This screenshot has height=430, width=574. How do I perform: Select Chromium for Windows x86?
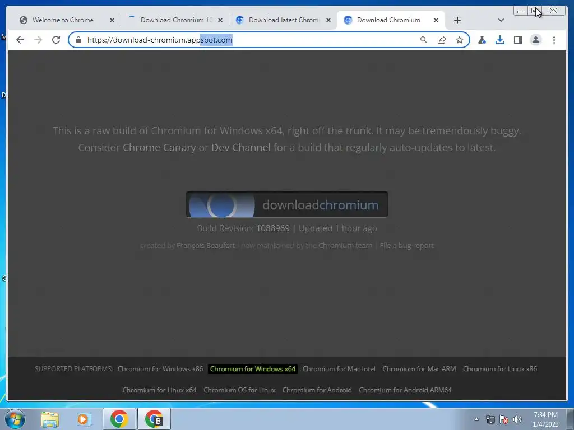[x=160, y=369]
